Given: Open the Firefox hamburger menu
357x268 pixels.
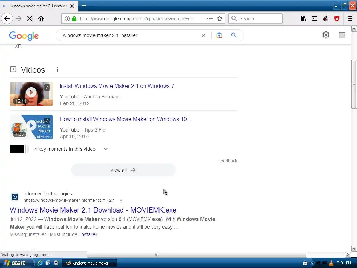Looking at the screenshot, I should tap(350, 18).
